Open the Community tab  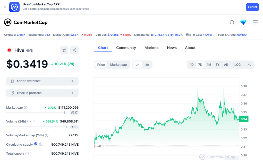pyautogui.click(x=126, y=48)
